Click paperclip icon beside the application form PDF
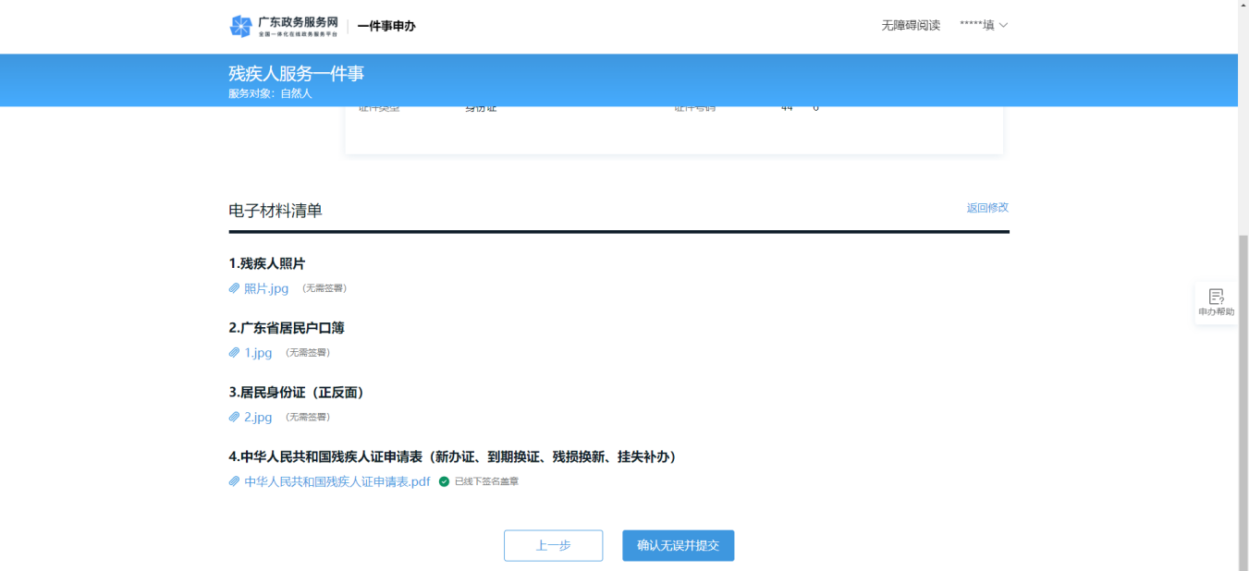Viewport: 1249px width, 571px height. pos(235,481)
